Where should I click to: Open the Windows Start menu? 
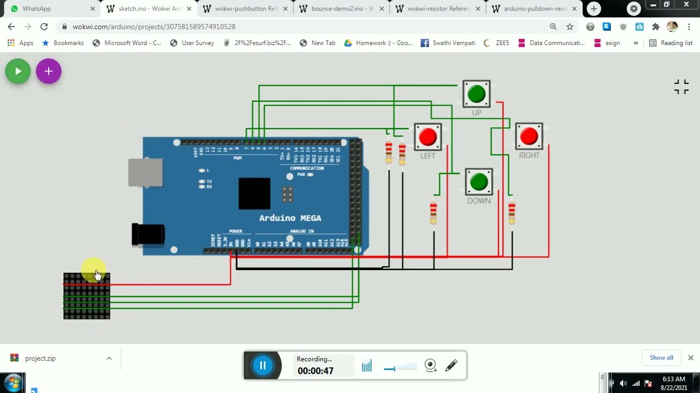[x=12, y=383]
